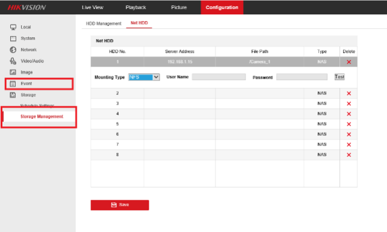387x232 pixels.
Task: Open the Picture tab
Action: [x=179, y=7]
